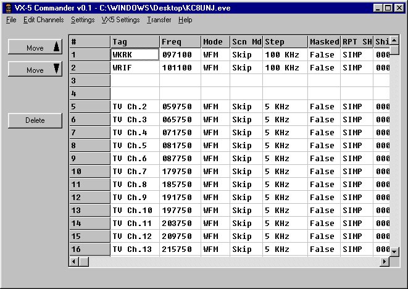The image size is (408, 289).
Task: Open the Edit Channels menu
Action: (43, 20)
